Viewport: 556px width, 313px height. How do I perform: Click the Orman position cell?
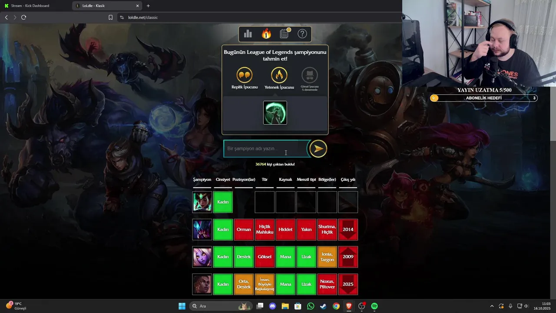pyautogui.click(x=244, y=230)
